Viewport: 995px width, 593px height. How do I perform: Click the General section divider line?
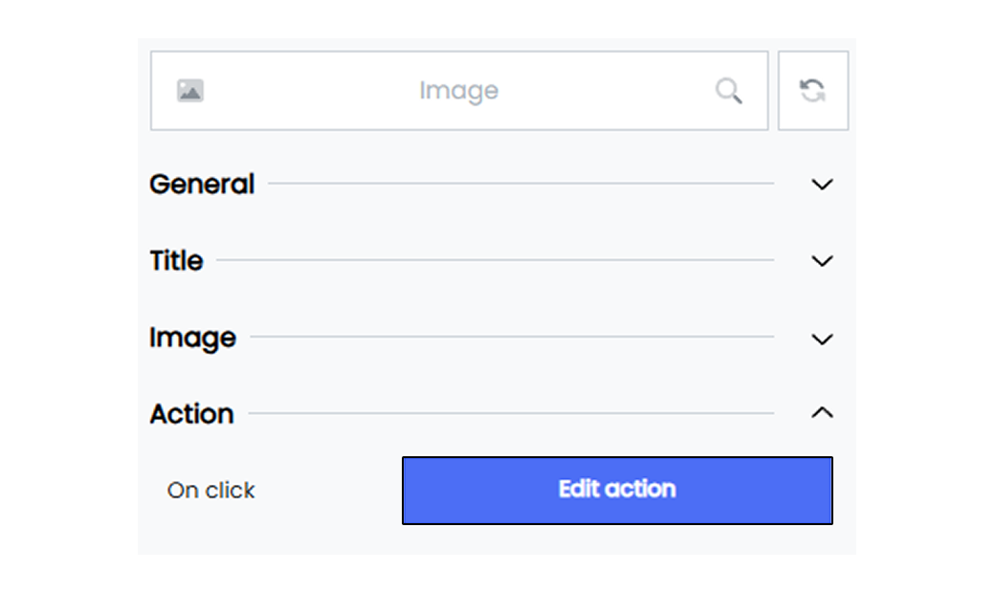click(x=521, y=184)
